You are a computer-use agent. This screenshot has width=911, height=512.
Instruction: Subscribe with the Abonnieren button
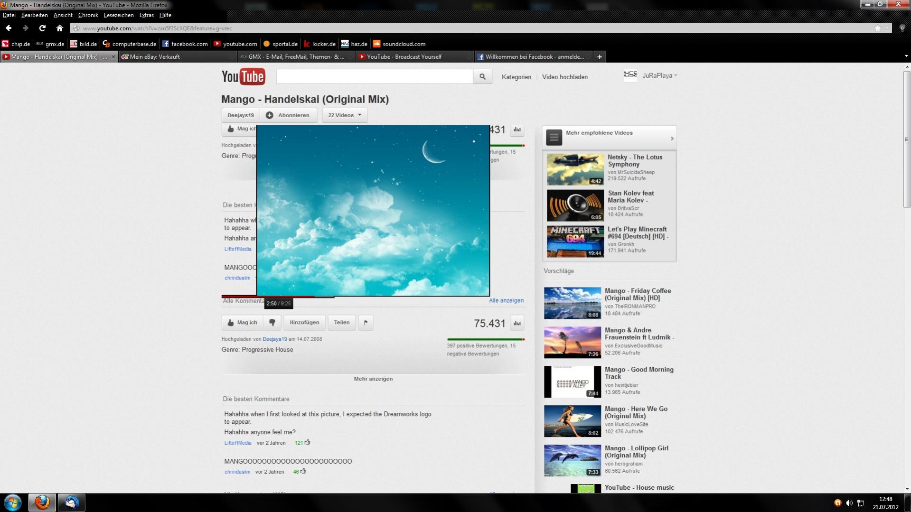click(289, 115)
